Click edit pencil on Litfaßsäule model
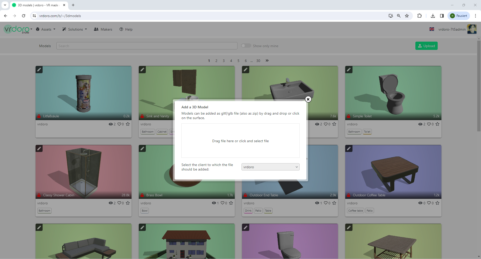The width and height of the screenshot is (481, 259). pos(39,70)
